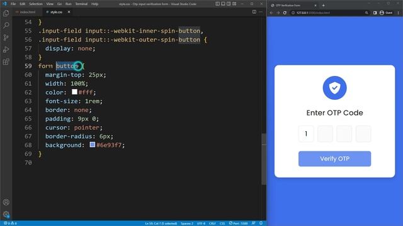Image resolution: width=403 pixels, height=226 pixels.
Task: Open the Go menu
Action: point(59,4)
